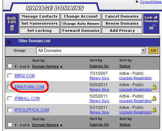
Task: Click the bottom sort arrow beside Domain Names
Action: (x=61, y=125)
